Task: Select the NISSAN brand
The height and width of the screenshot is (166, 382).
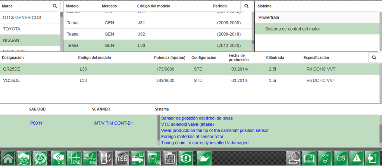Action: (x=30, y=40)
